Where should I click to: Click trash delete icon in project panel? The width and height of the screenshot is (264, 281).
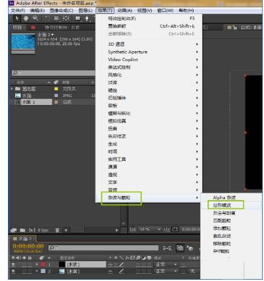tap(57, 231)
